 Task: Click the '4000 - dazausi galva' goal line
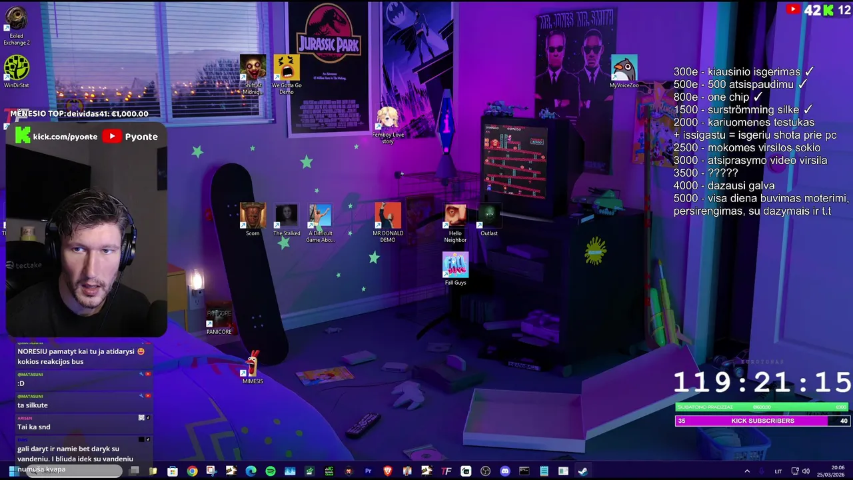click(x=724, y=185)
